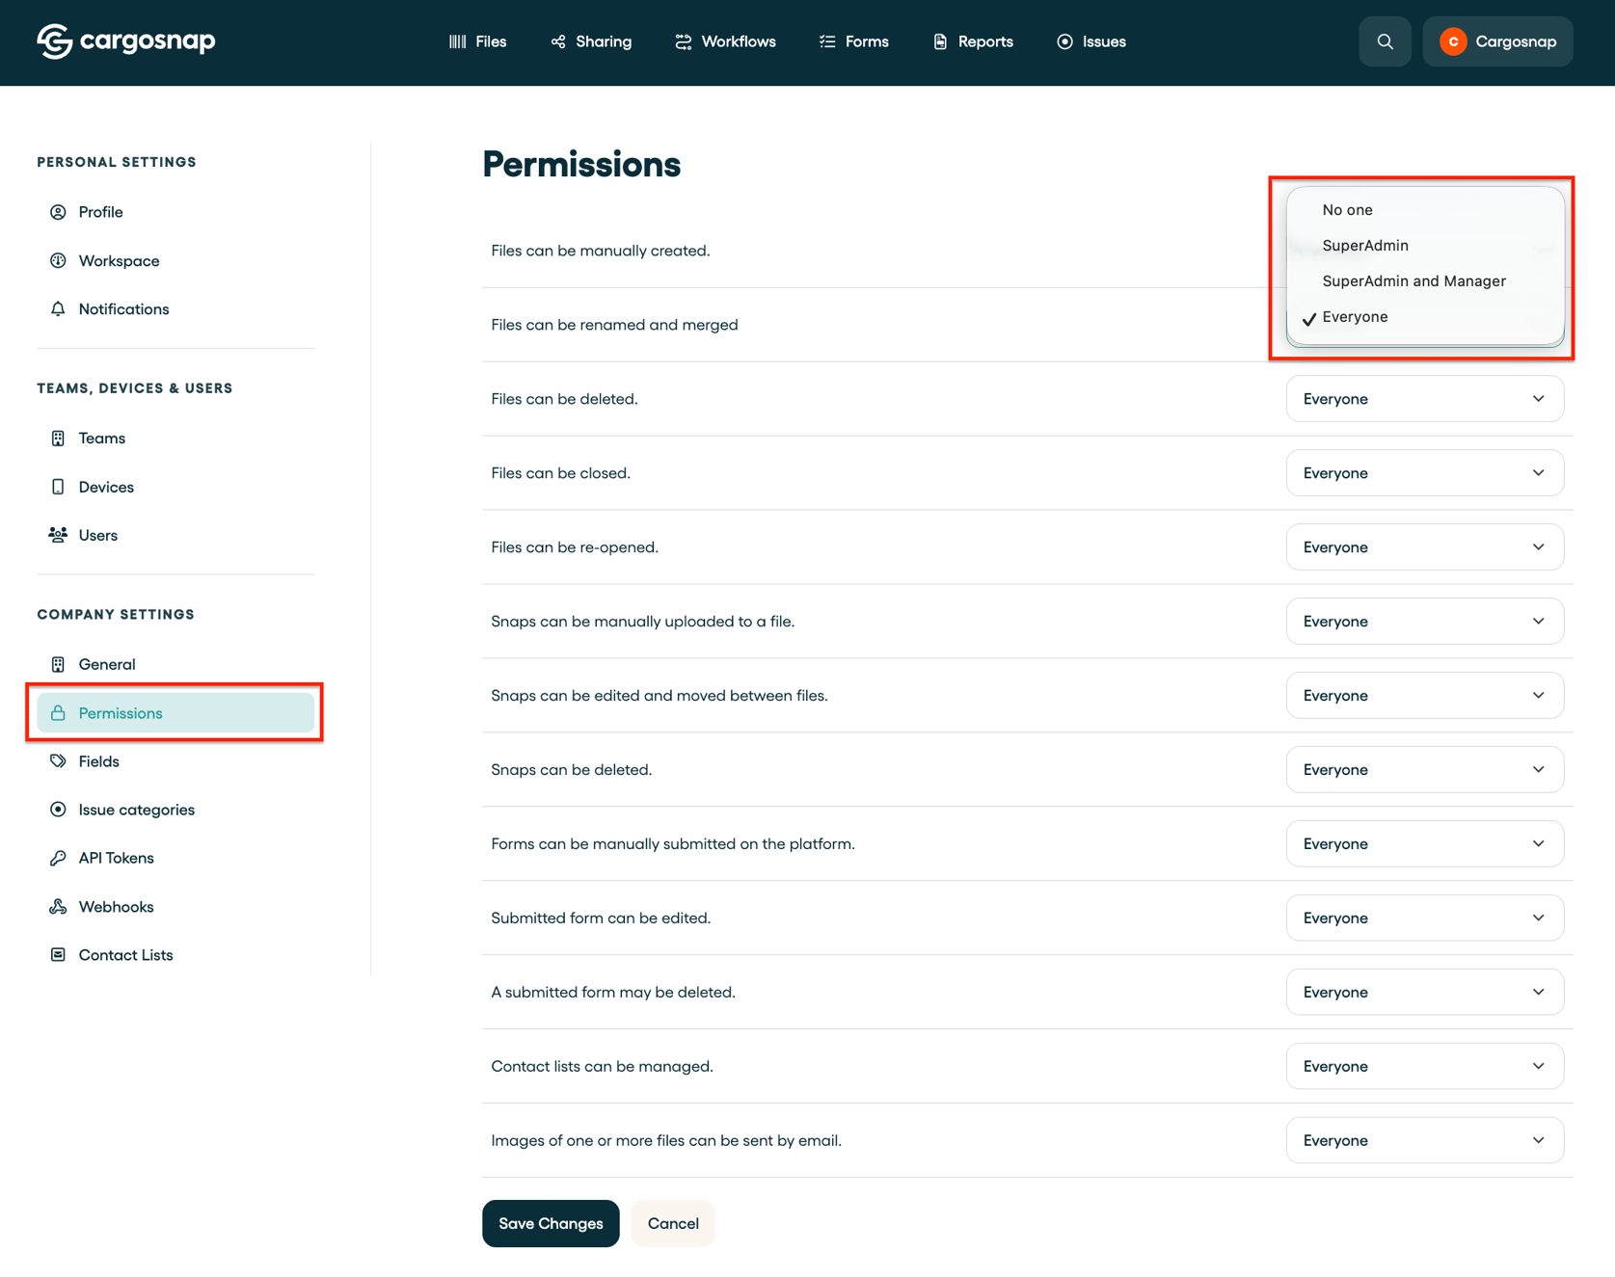Click the Contact Lists icon

58,955
